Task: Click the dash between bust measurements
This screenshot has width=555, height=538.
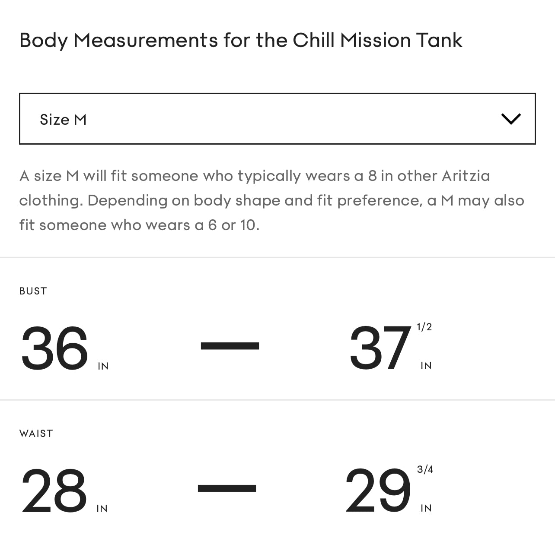Action: pos(230,345)
